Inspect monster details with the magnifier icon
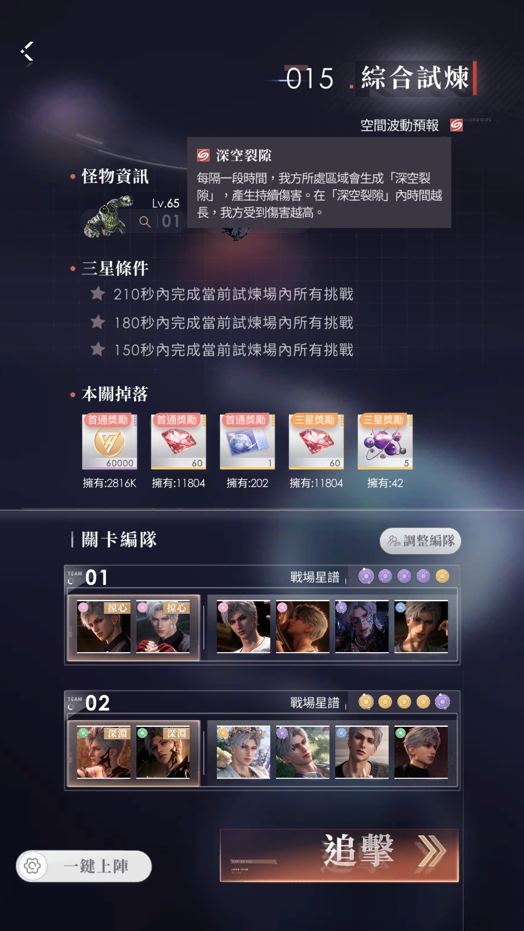Screen dimensions: 524x931 (145, 222)
